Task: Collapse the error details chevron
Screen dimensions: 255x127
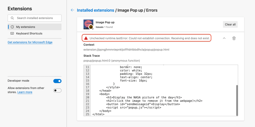Action: [x=224, y=38]
